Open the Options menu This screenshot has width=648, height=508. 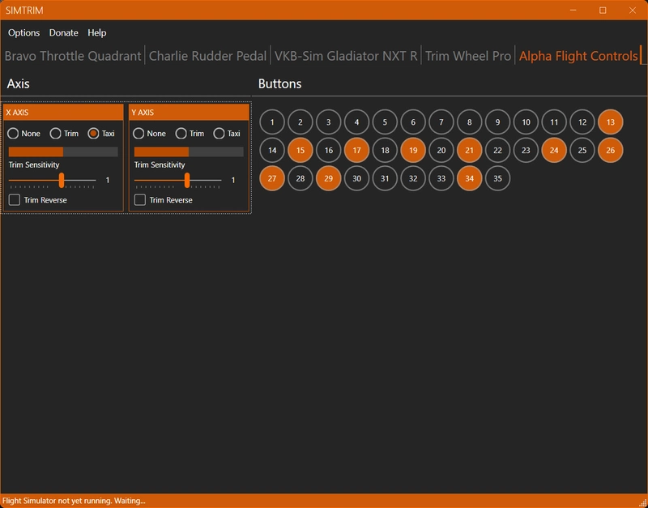(x=23, y=33)
